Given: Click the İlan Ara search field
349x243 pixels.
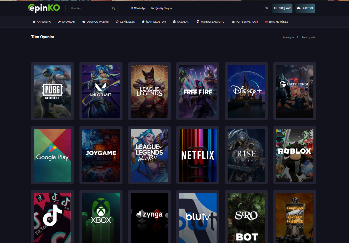Looking at the screenshot, I should coord(93,9).
